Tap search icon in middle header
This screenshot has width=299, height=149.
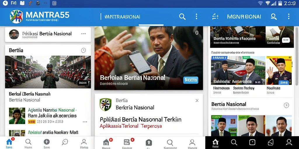click(x=182, y=17)
